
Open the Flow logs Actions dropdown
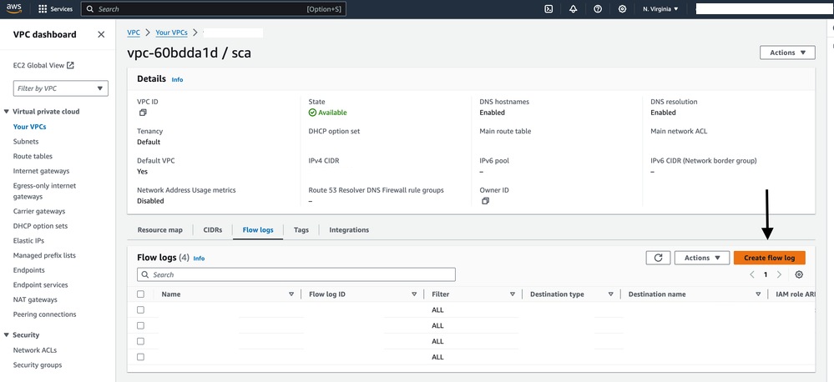tap(702, 258)
